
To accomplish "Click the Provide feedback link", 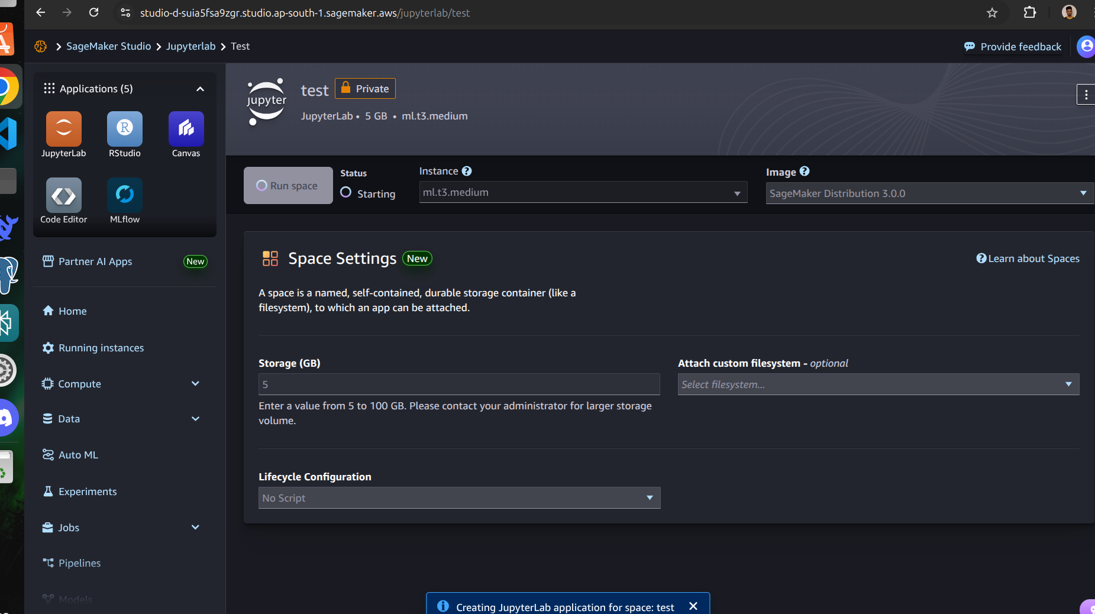I will (1013, 47).
